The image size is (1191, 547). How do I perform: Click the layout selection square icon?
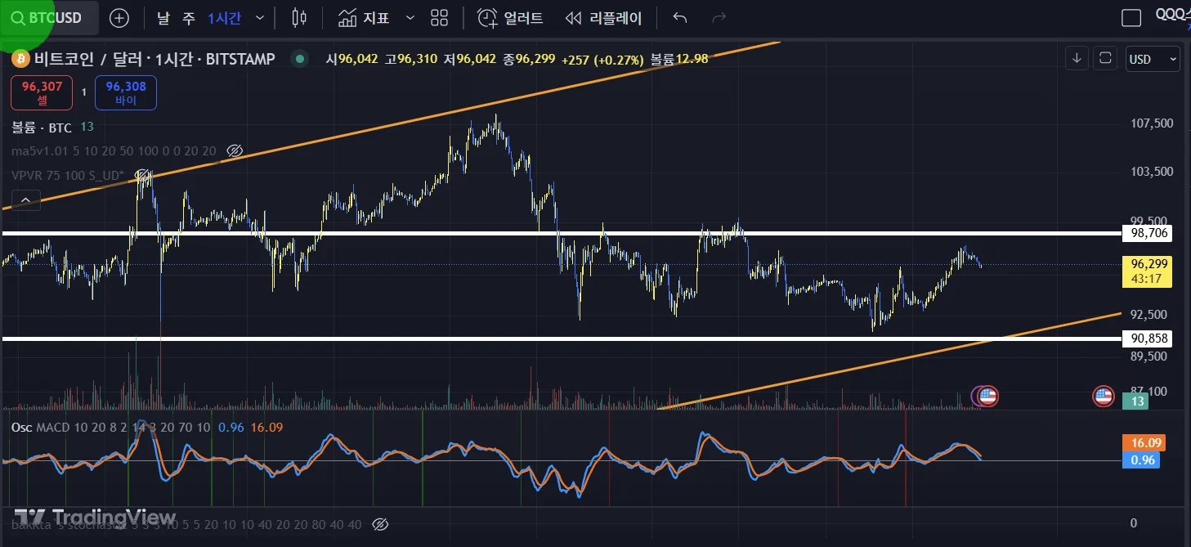pyautogui.click(x=1131, y=18)
